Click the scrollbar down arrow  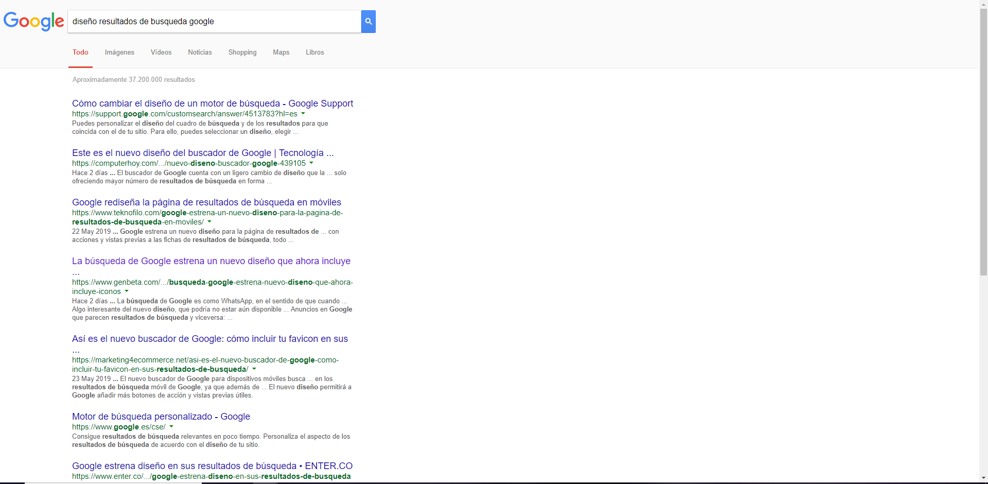point(983,478)
